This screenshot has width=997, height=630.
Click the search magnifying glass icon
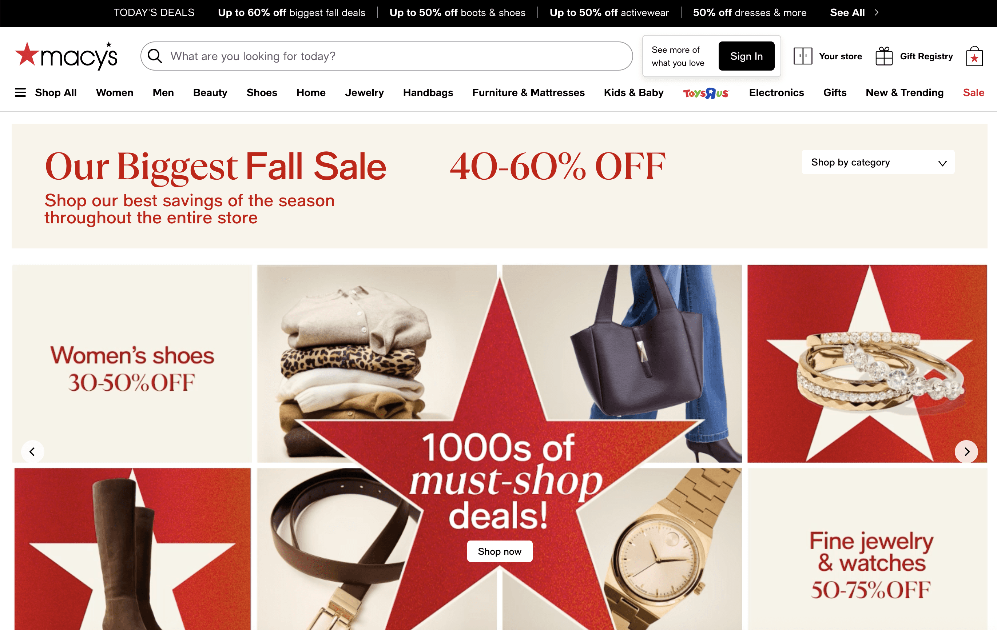(x=155, y=56)
